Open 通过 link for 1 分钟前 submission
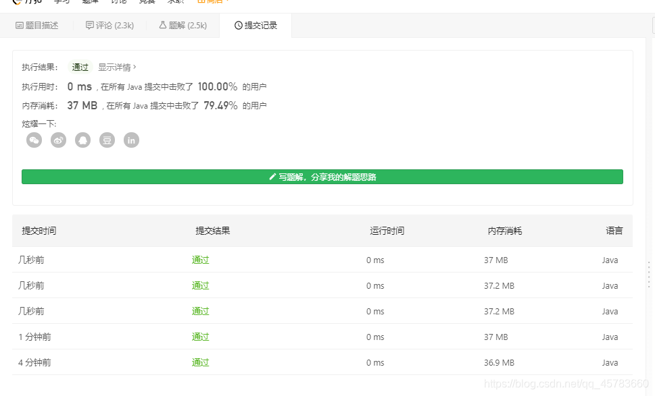The width and height of the screenshot is (655, 396). [x=200, y=337]
